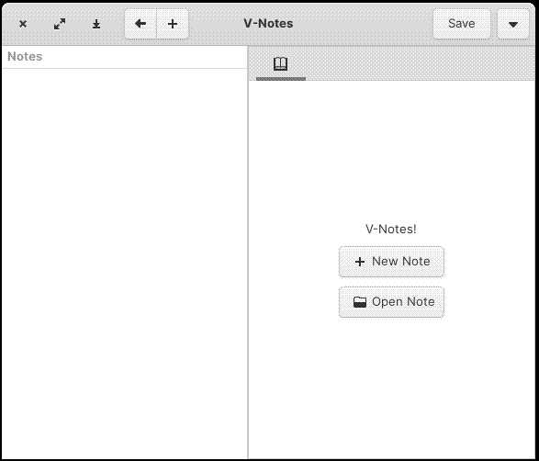Go back using the left arrow button
The width and height of the screenshot is (539, 461).
tap(140, 24)
